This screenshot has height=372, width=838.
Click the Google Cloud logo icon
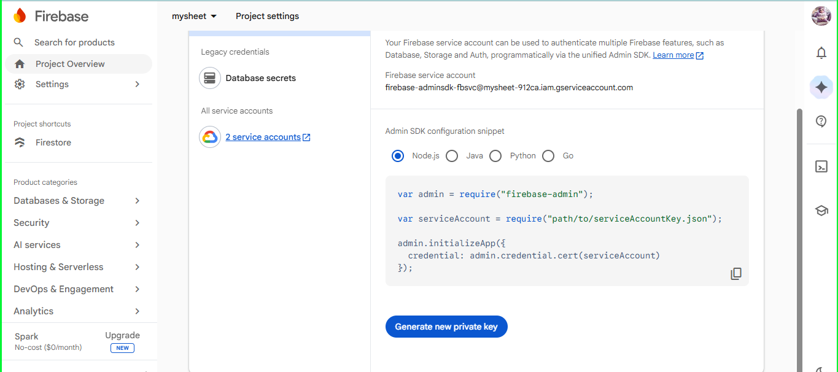coord(210,137)
